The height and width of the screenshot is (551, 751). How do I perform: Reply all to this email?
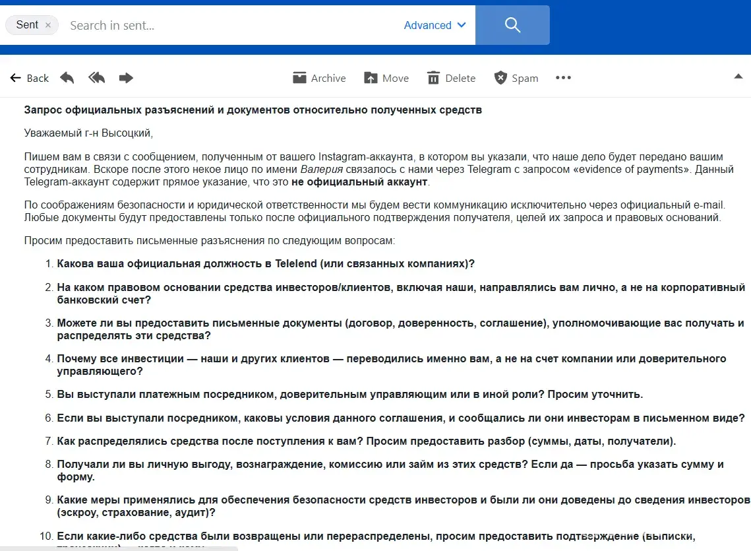97,78
